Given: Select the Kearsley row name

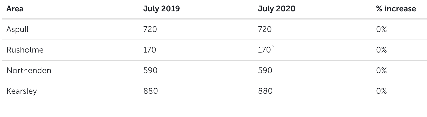Looking at the screenshot, I should (x=22, y=91).
